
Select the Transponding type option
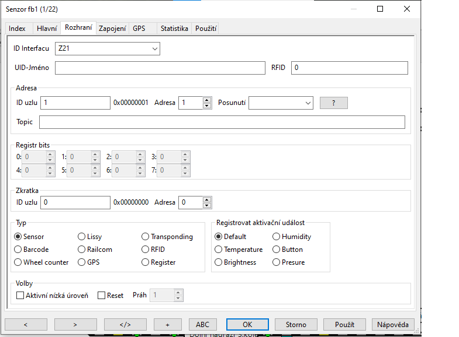pyautogui.click(x=145, y=237)
